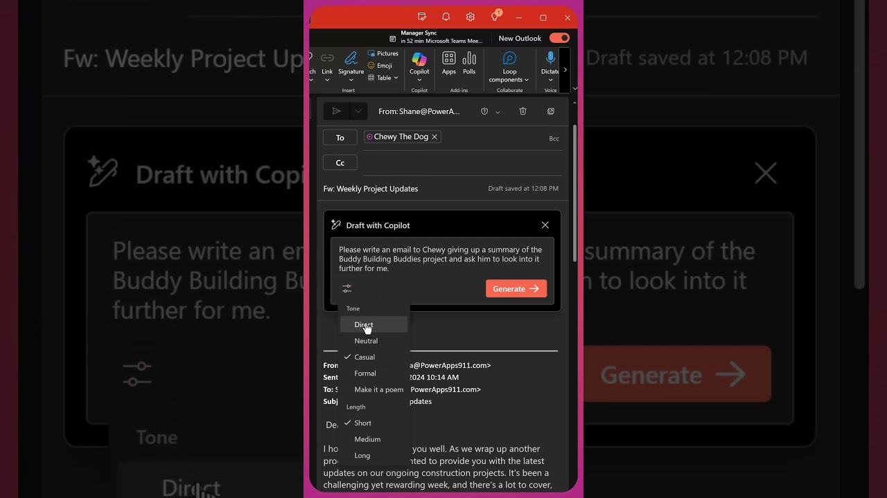Insert Pictures from the ribbon

pos(383,53)
